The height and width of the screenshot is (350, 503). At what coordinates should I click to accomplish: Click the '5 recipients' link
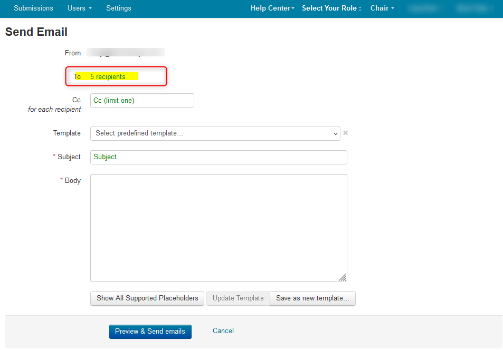[x=108, y=76]
